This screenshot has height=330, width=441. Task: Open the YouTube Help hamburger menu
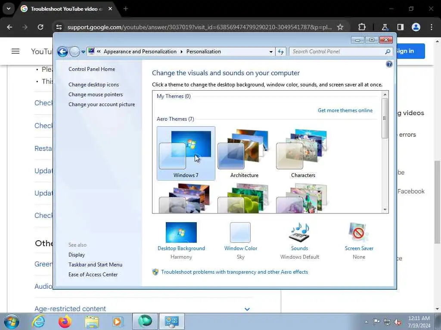click(x=16, y=51)
